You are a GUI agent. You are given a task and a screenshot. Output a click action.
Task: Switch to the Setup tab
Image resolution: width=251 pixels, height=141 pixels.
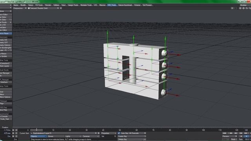click(31, 5)
